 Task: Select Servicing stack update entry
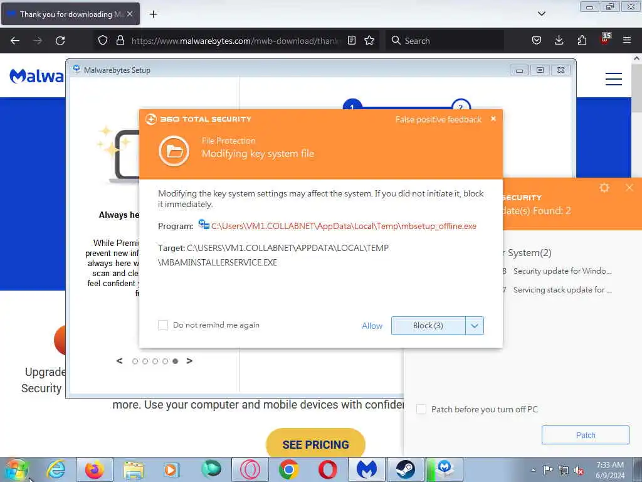tap(562, 290)
